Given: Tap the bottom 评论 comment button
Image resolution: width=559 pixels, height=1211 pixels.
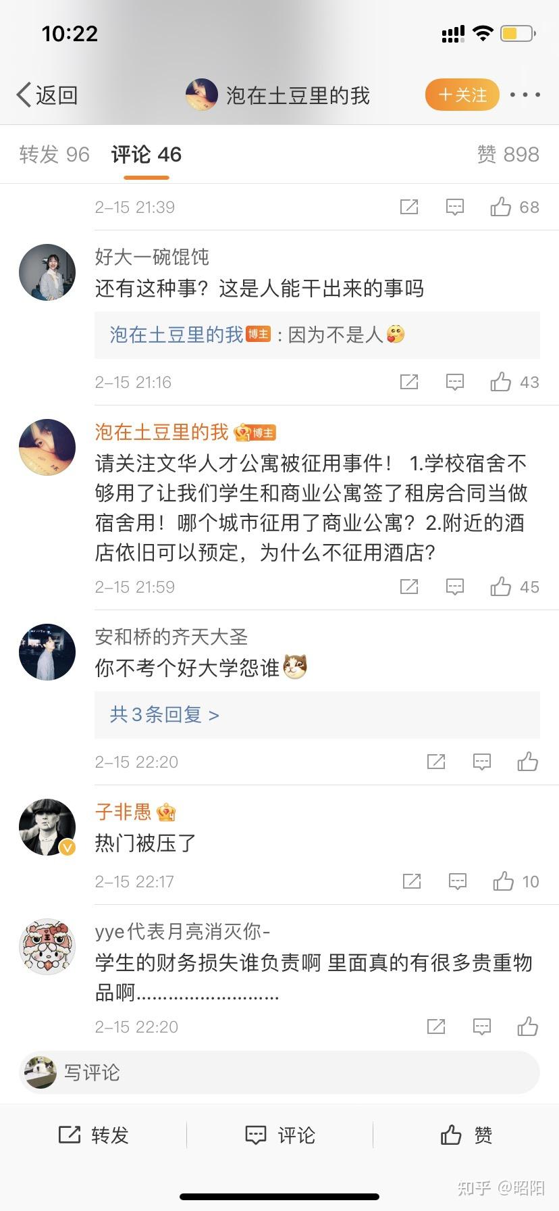Looking at the screenshot, I should point(279,1135).
